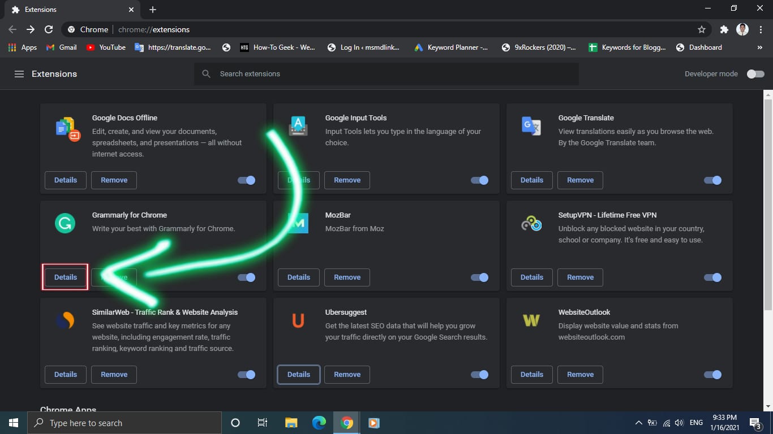
Task: Open the Gmail bookmark
Action: pos(61,47)
